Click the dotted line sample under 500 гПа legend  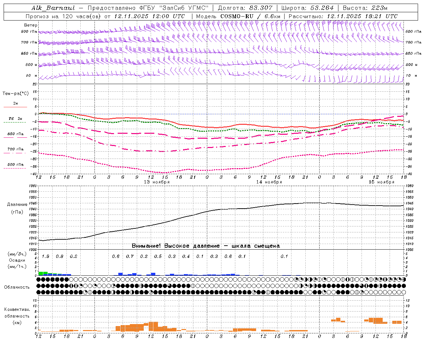[x=15, y=168]
